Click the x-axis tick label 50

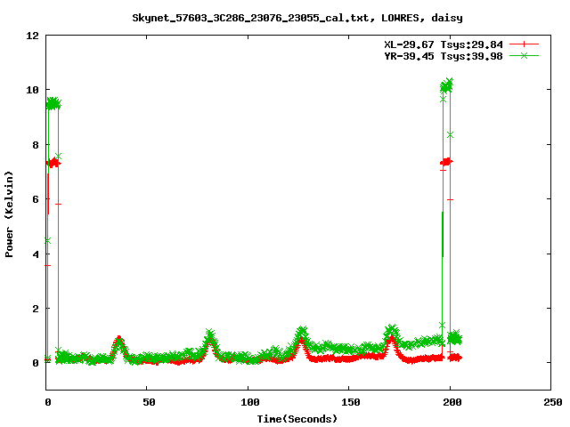pos(149,402)
